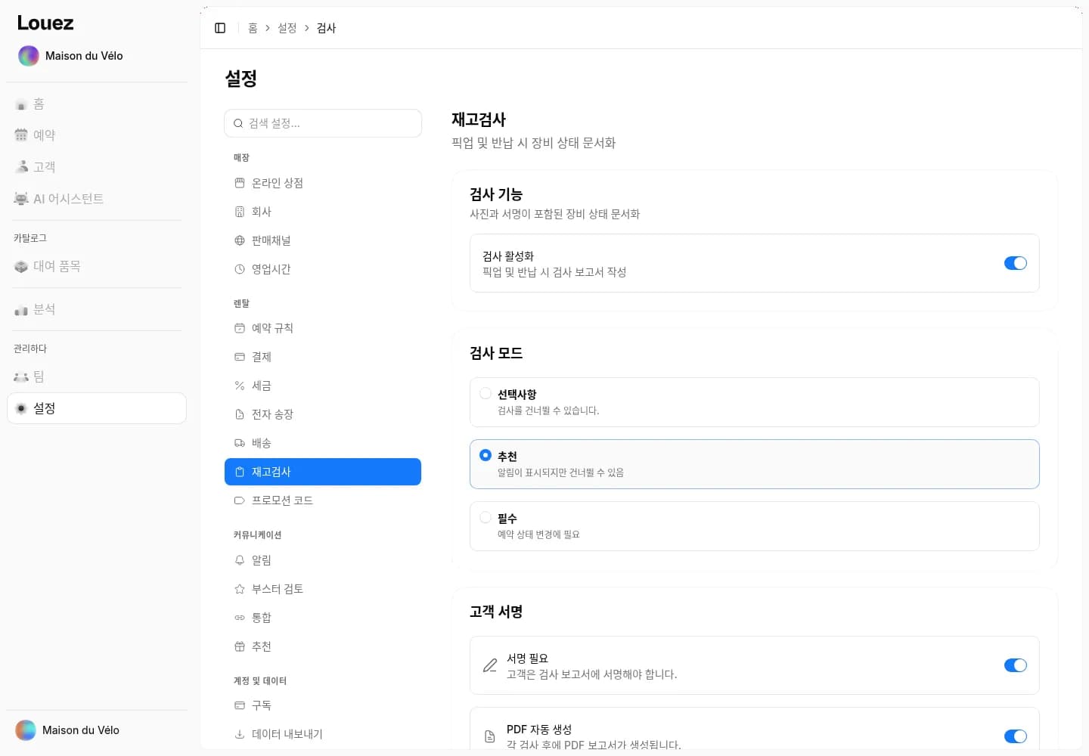Image resolution: width=1089 pixels, height=756 pixels.
Task: Select the 세금 percent icon
Action: [240, 386]
